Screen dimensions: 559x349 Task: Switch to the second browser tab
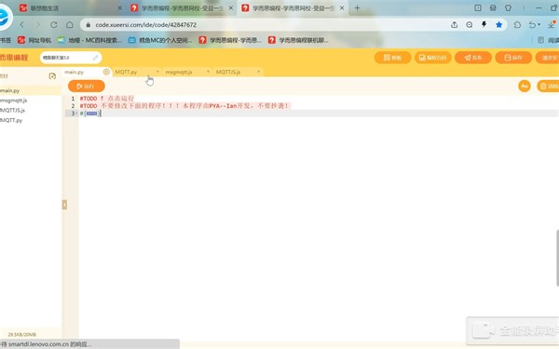pos(182,7)
